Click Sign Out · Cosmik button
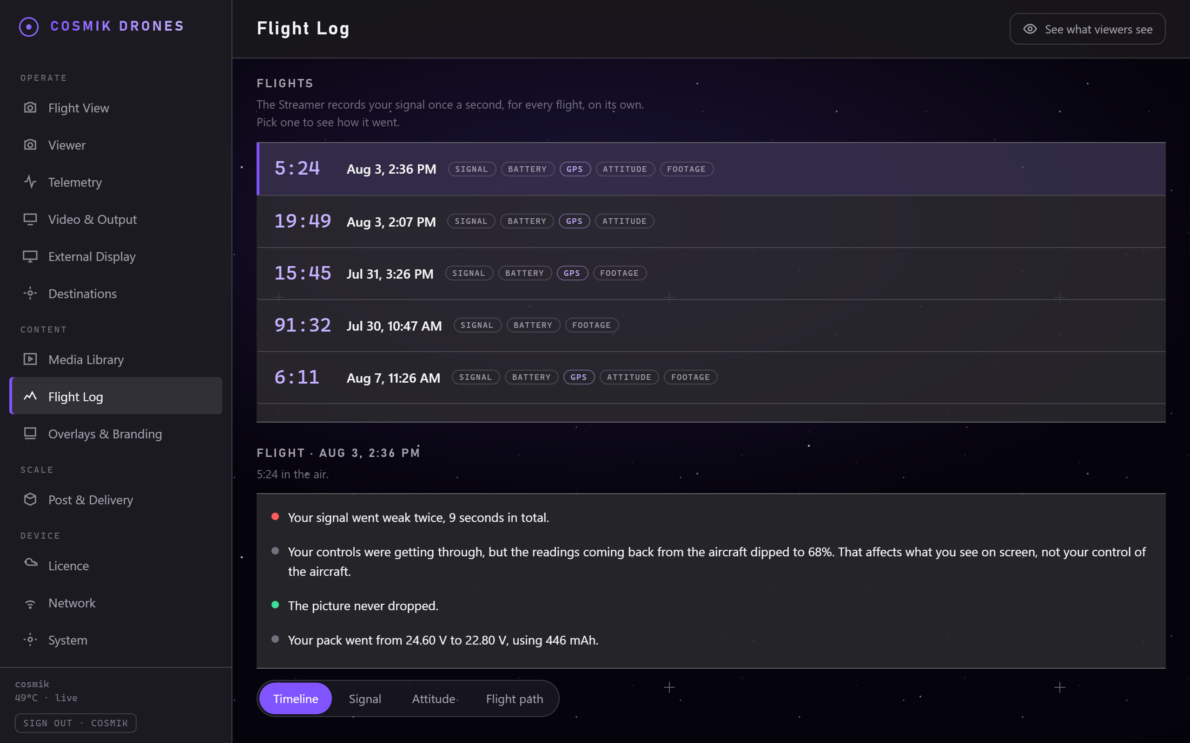The image size is (1190, 743). (76, 723)
